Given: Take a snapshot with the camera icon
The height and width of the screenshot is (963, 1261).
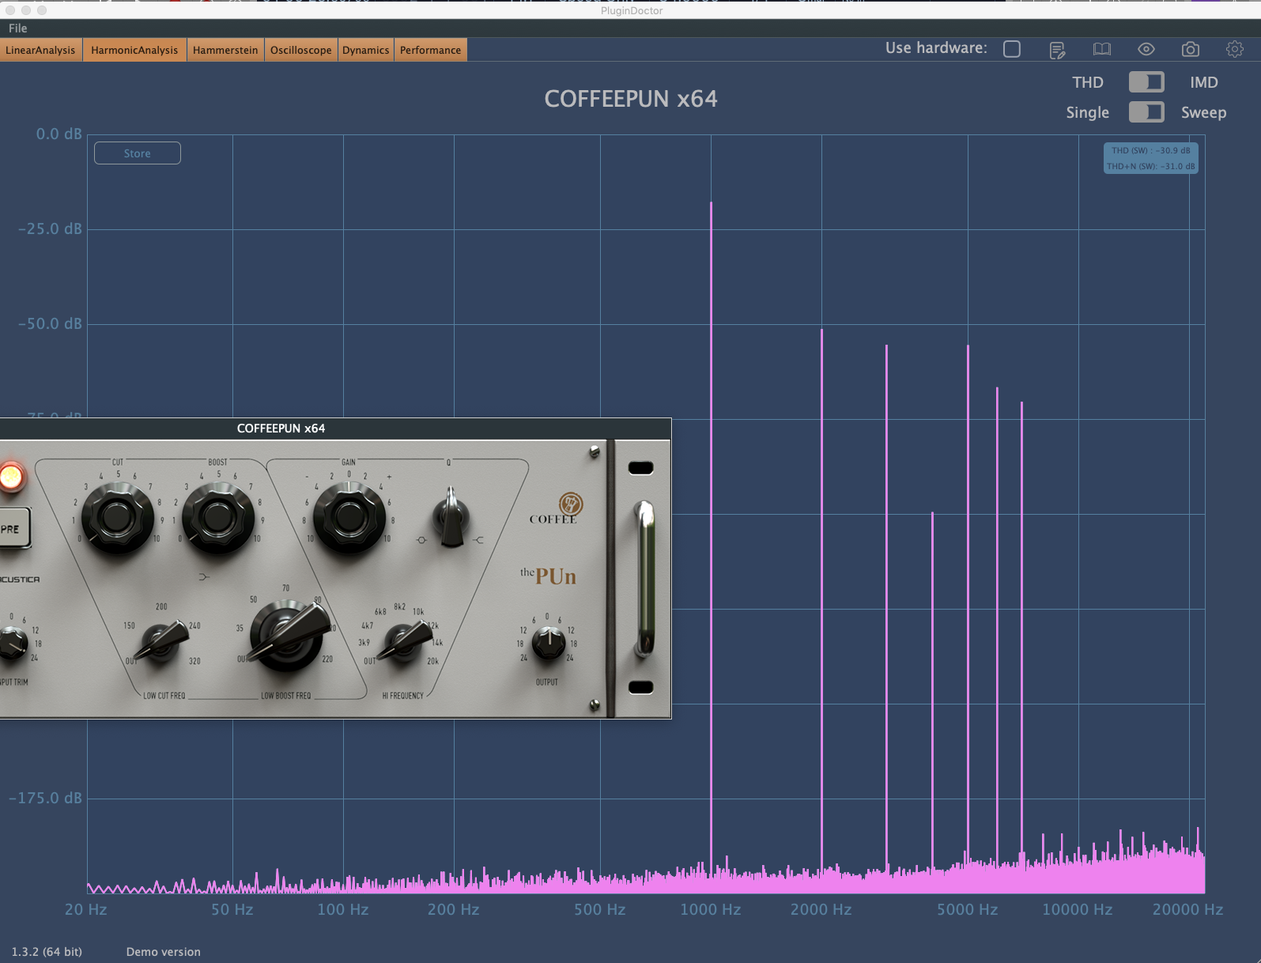Looking at the screenshot, I should pos(1190,49).
